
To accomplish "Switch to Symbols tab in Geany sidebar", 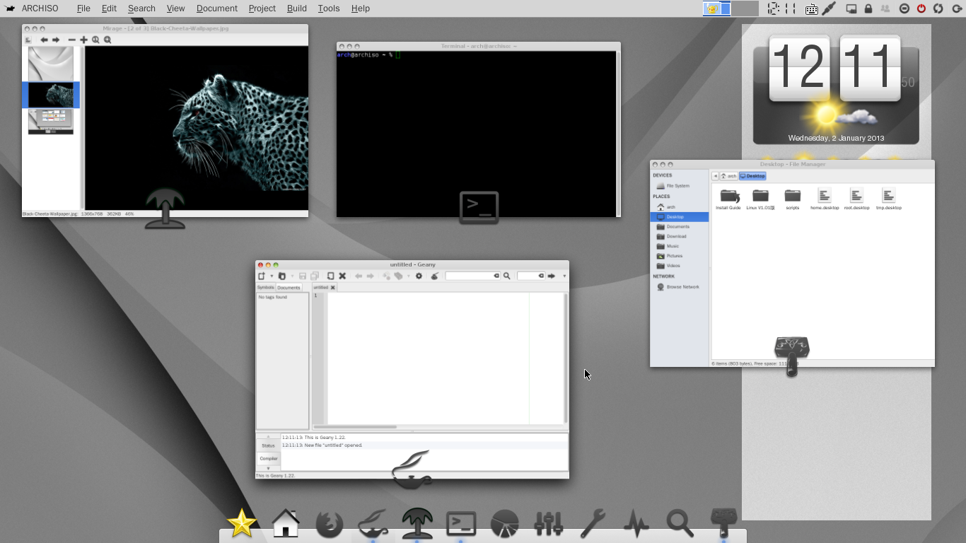I will coord(265,287).
